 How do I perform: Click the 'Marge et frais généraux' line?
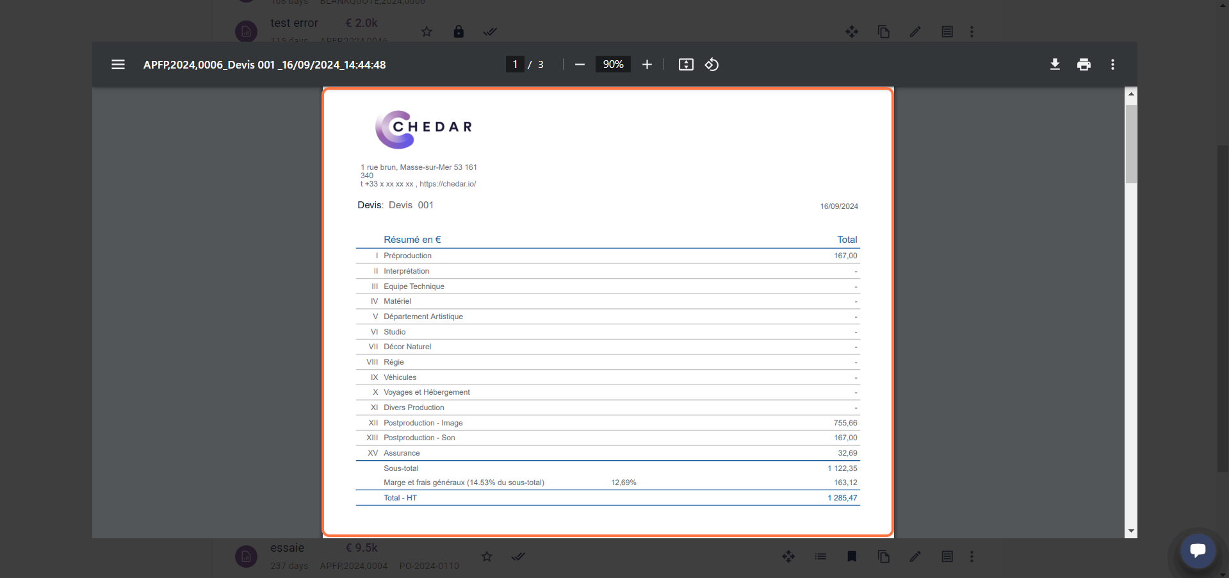(x=464, y=483)
